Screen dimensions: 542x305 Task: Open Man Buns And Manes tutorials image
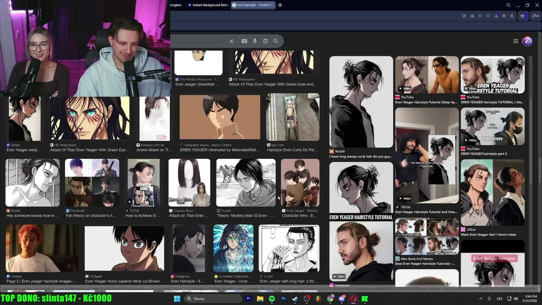pos(427,236)
